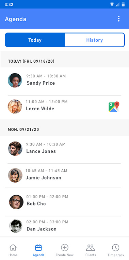Open Google Maps for Loren Wilde

click(114, 107)
